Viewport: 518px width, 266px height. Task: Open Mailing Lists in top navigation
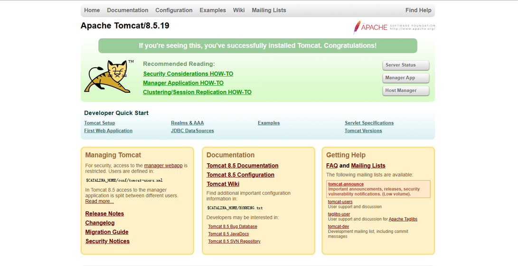tap(269, 10)
